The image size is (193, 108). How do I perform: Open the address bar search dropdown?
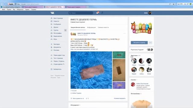pos(172,4)
